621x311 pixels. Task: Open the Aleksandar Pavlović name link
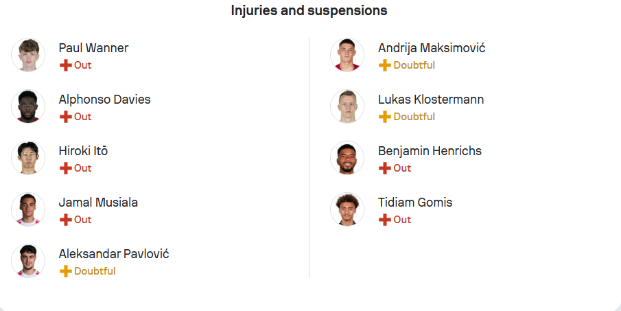(114, 254)
